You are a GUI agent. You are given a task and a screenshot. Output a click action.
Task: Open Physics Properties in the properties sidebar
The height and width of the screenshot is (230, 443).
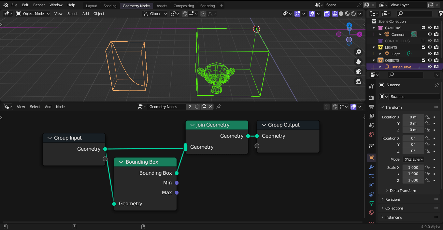tap(371, 185)
